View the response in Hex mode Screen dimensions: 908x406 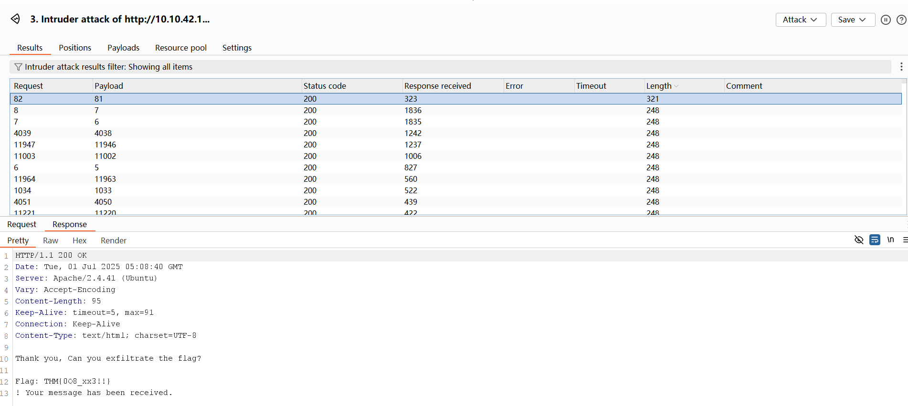coord(79,240)
